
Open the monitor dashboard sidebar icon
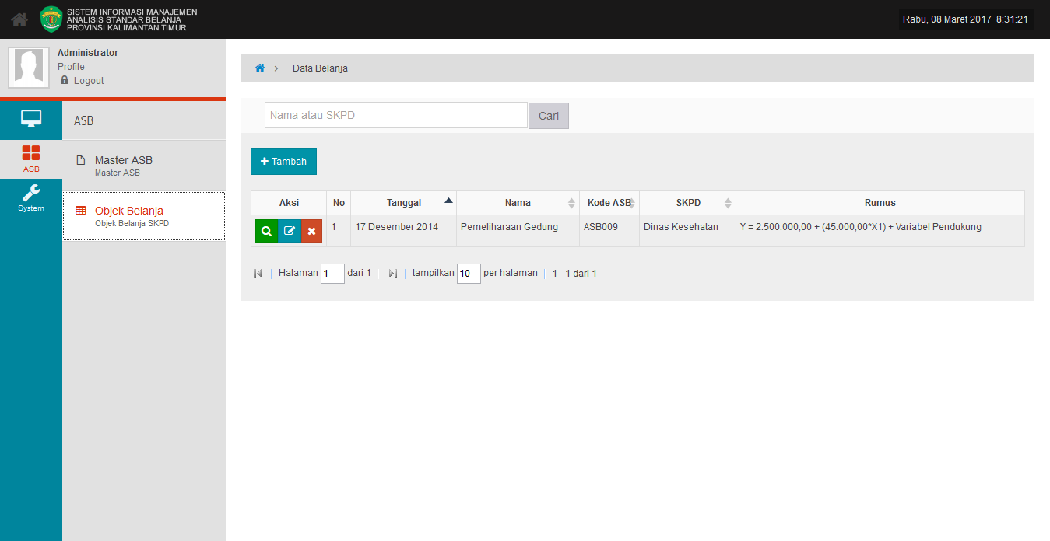pyautogui.click(x=31, y=119)
